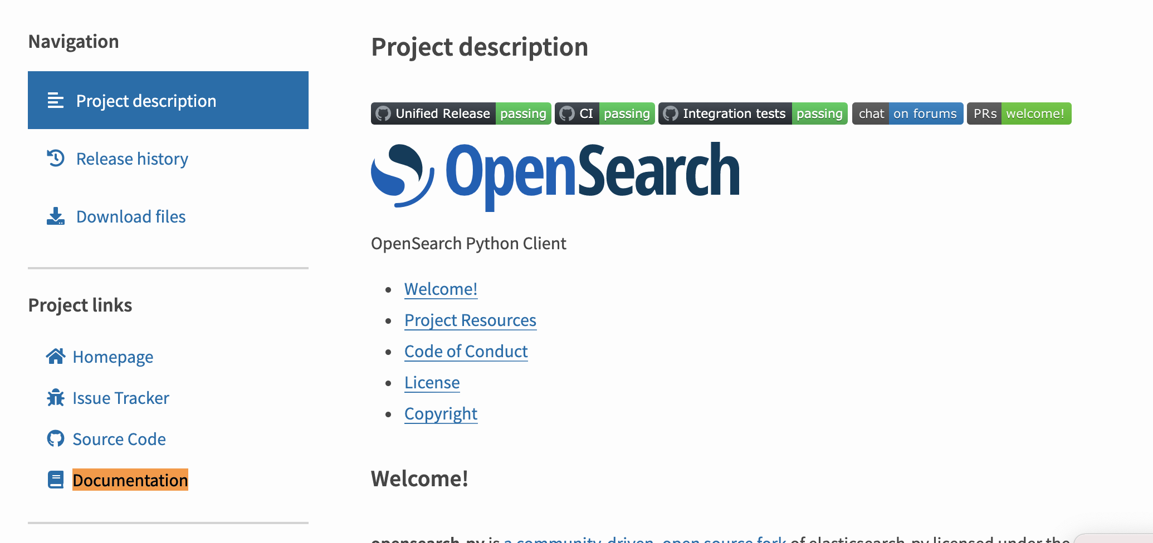Click the octocat icon on the CI badge
The width and height of the screenshot is (1153, 543).
[566, 113]
